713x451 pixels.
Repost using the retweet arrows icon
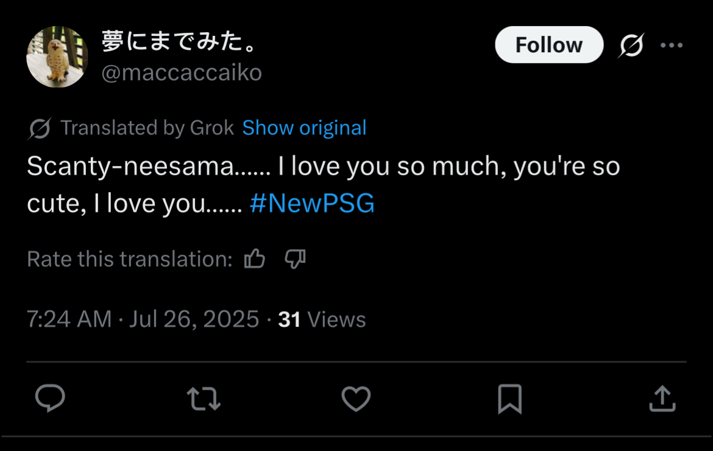(x=204, y=399)
